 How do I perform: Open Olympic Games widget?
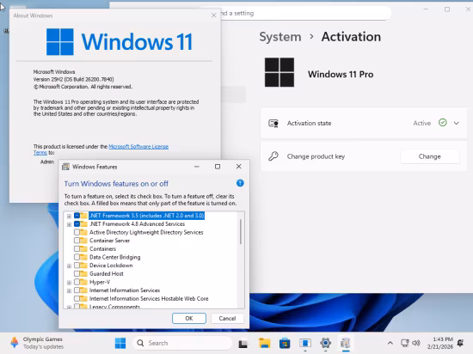[x=36, y=343]
